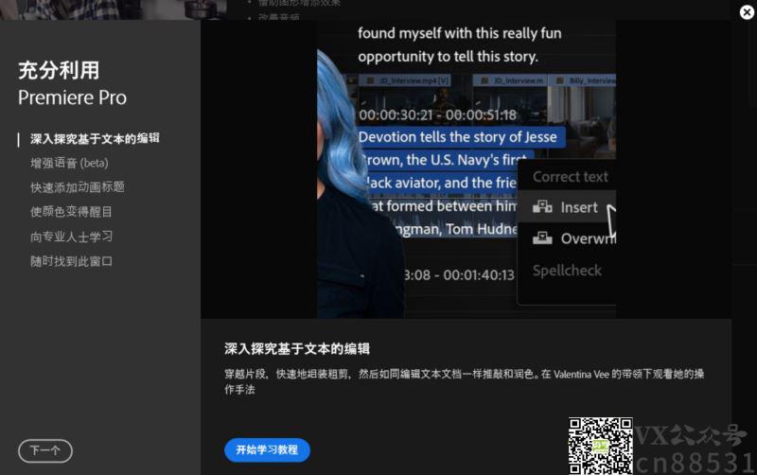Open the 增强语音 (beta) section
This screenshot has width=757, height=475.
pos(69,163)
